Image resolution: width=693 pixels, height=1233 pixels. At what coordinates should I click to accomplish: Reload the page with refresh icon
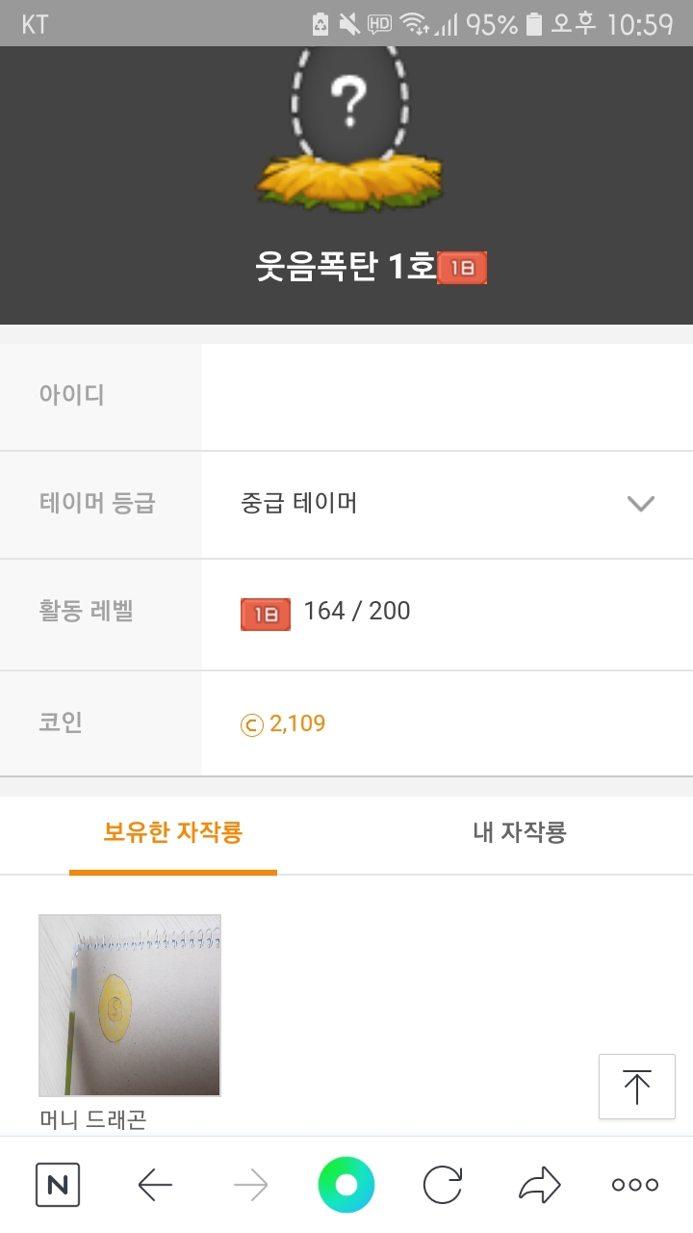(443, 1185)
